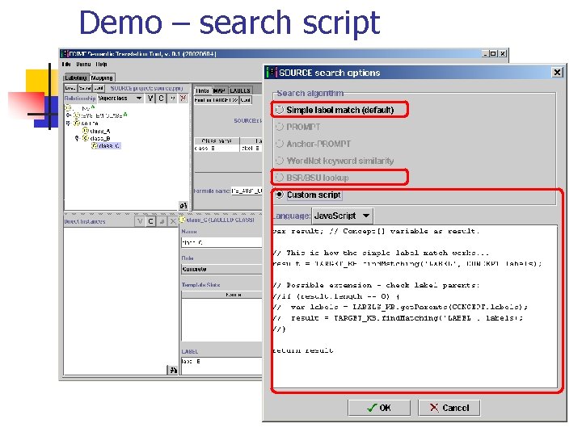Image resolution: width=582 pixels, height=436 pixels.
Task: Switch to the Labeling tab
Action: tap(76, 78)
